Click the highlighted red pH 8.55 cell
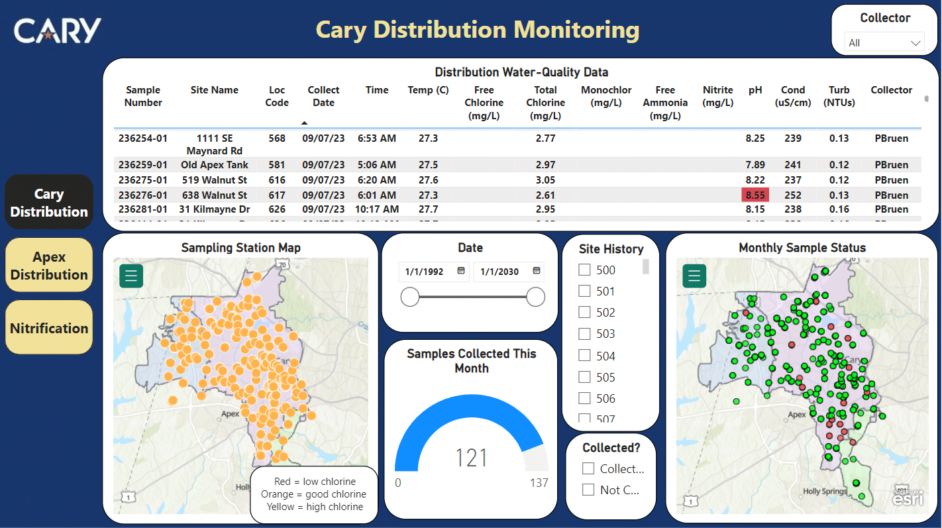 [x=755, y=195]
